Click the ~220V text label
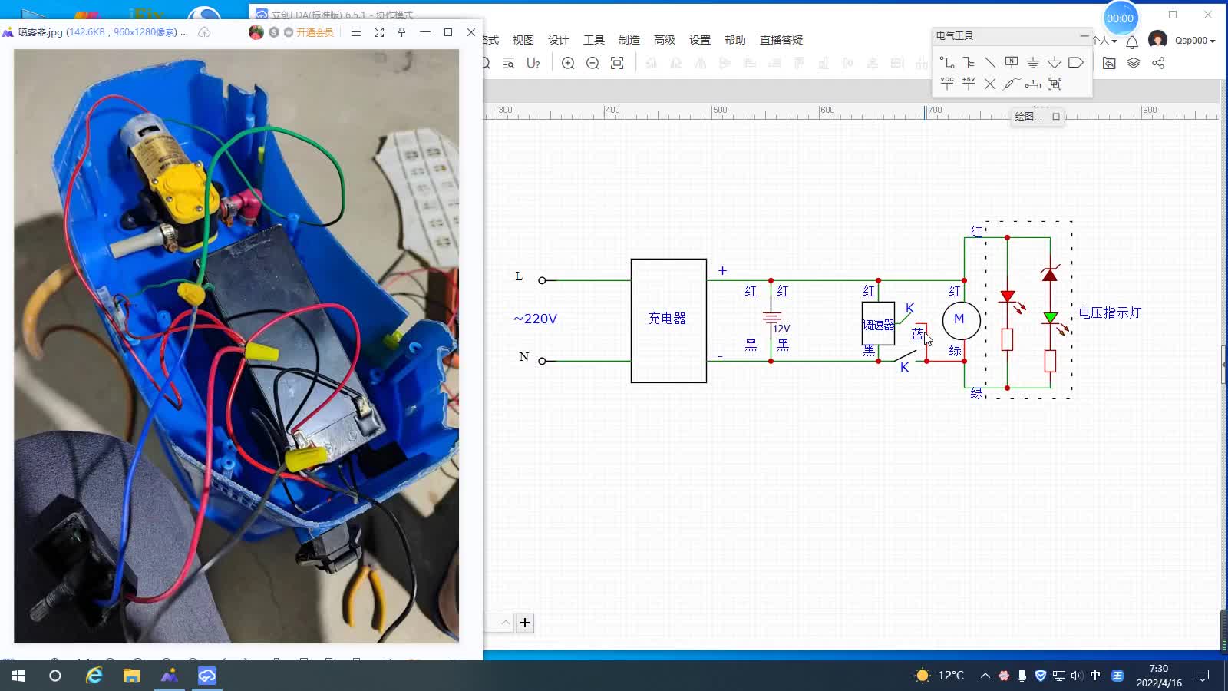Image resolution: width=1228 pixels, height=691 pixels. pos(535,319)
